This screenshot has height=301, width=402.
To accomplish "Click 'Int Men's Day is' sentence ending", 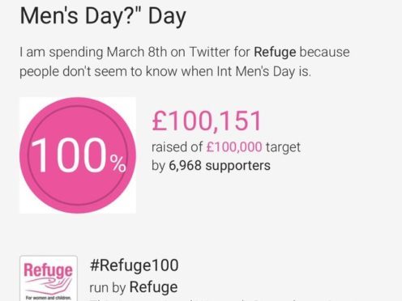I will coord(264,72).
